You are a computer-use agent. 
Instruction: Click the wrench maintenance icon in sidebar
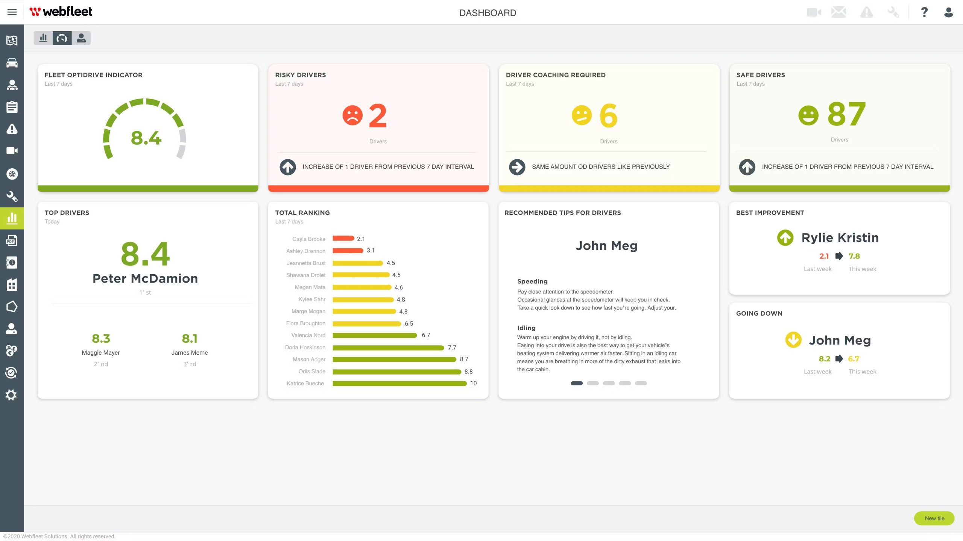pos(12,196)
